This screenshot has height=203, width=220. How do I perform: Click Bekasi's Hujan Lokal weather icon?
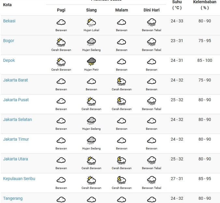pyautogui.click(x=91, y=22)
